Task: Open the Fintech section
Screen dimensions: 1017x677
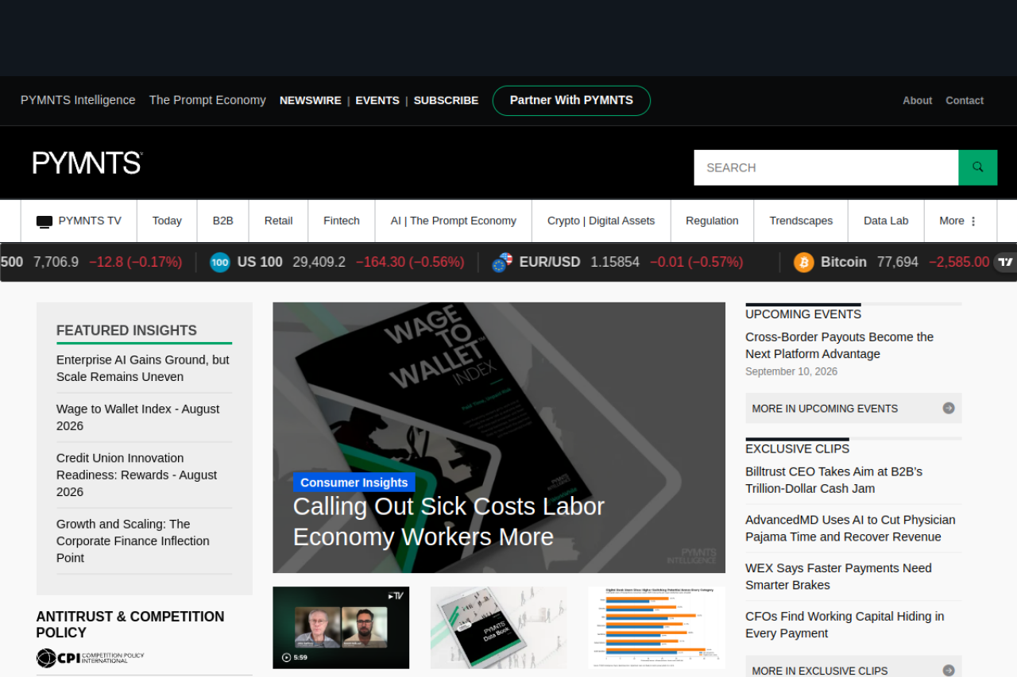Action: point(342,221)
